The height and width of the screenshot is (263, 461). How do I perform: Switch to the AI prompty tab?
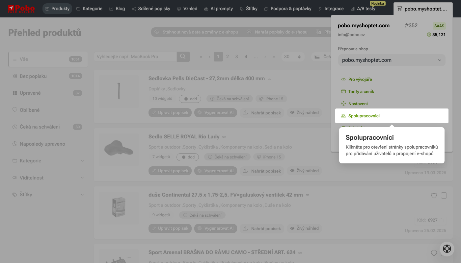click(218, 9)
